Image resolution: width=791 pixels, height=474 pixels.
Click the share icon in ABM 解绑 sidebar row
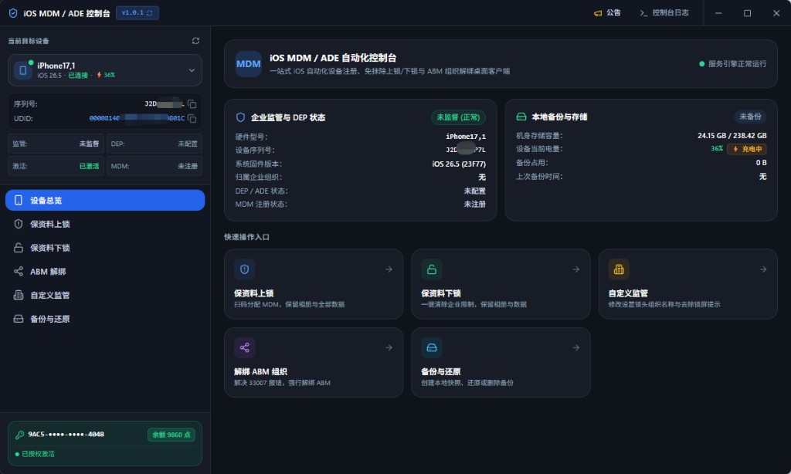coord(19,271)
